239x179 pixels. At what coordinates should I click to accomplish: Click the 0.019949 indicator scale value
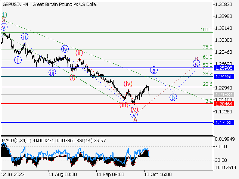[225, 139]
